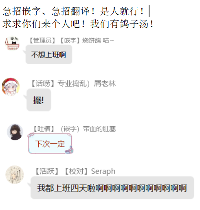Screen dimensions: 200x210
Task: Open 屑老林's Santa hat avatar
Action: 11,87
